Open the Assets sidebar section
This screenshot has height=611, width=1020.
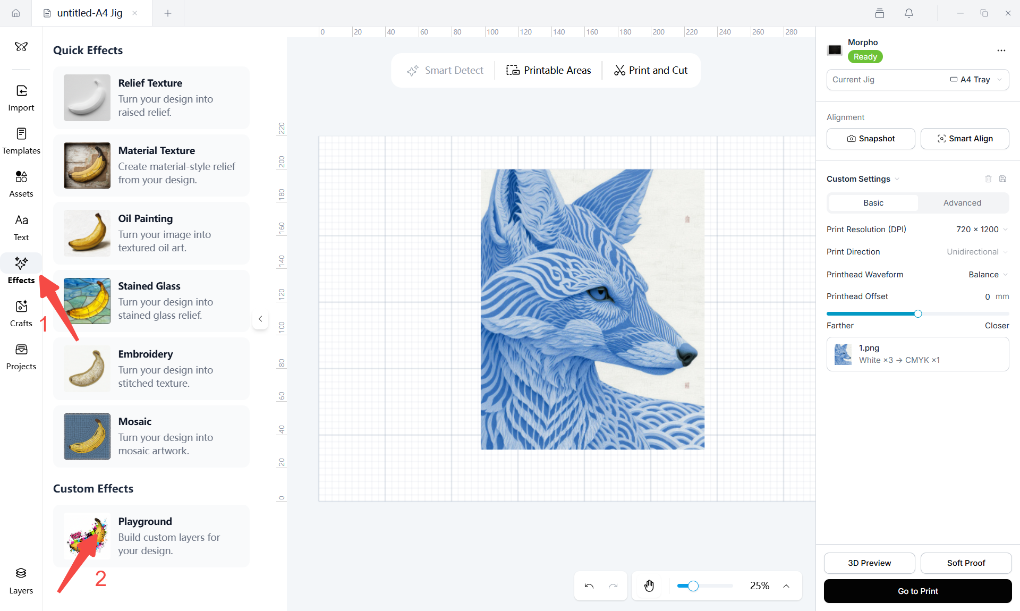coord(21,184)
